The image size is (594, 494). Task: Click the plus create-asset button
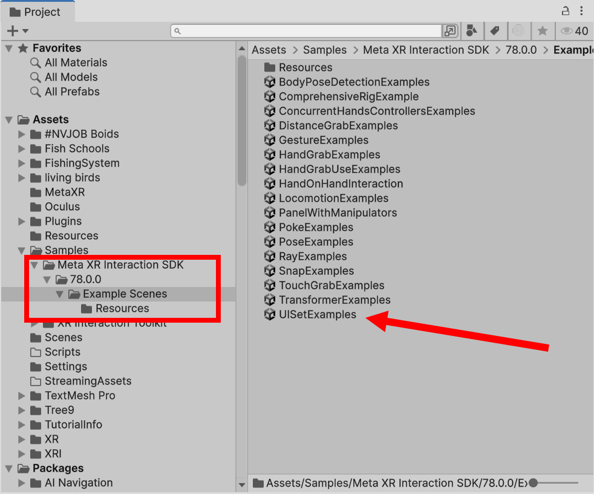(x=13, y=31)
